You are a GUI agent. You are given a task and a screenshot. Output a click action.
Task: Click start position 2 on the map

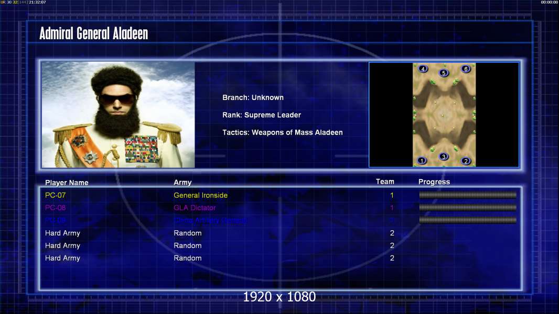[x=466, y=161]
